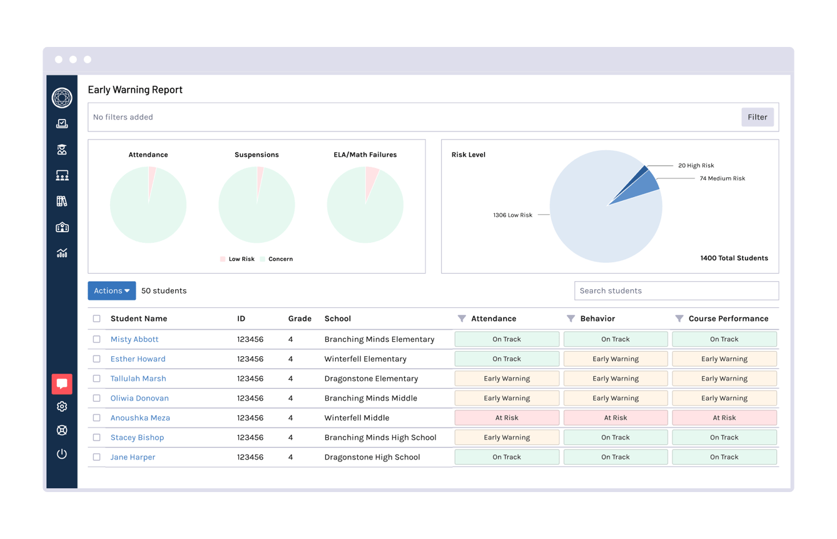Click the Search students input field
This screenshot has height=539, width=837.
pyautogui.click(x=676, y=290)
